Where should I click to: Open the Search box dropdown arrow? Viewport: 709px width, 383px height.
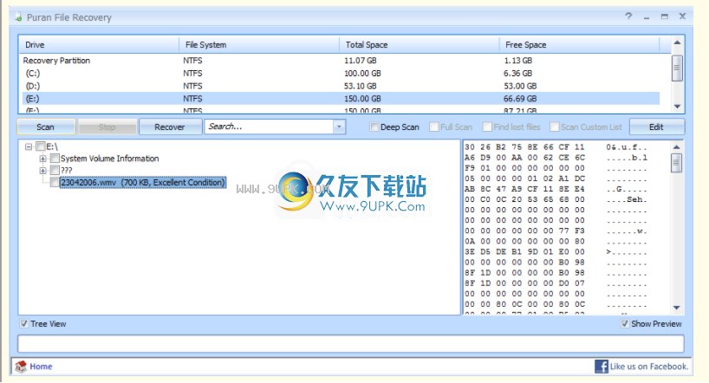339,127
